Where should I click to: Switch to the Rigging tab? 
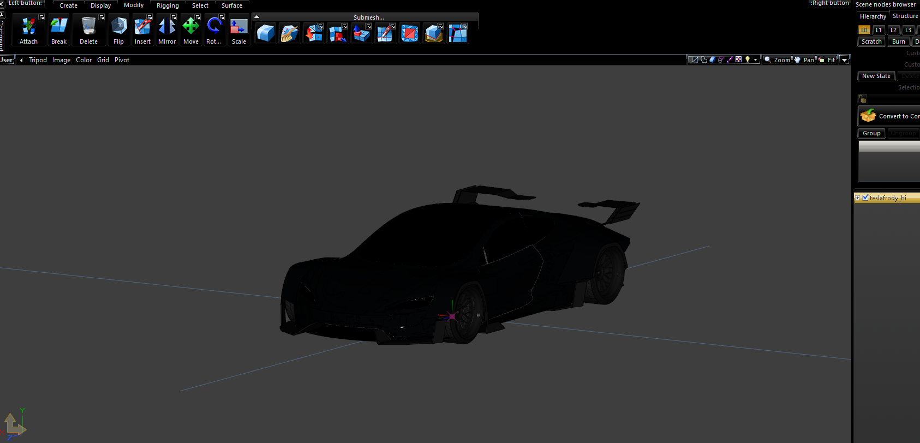(168, 5)
